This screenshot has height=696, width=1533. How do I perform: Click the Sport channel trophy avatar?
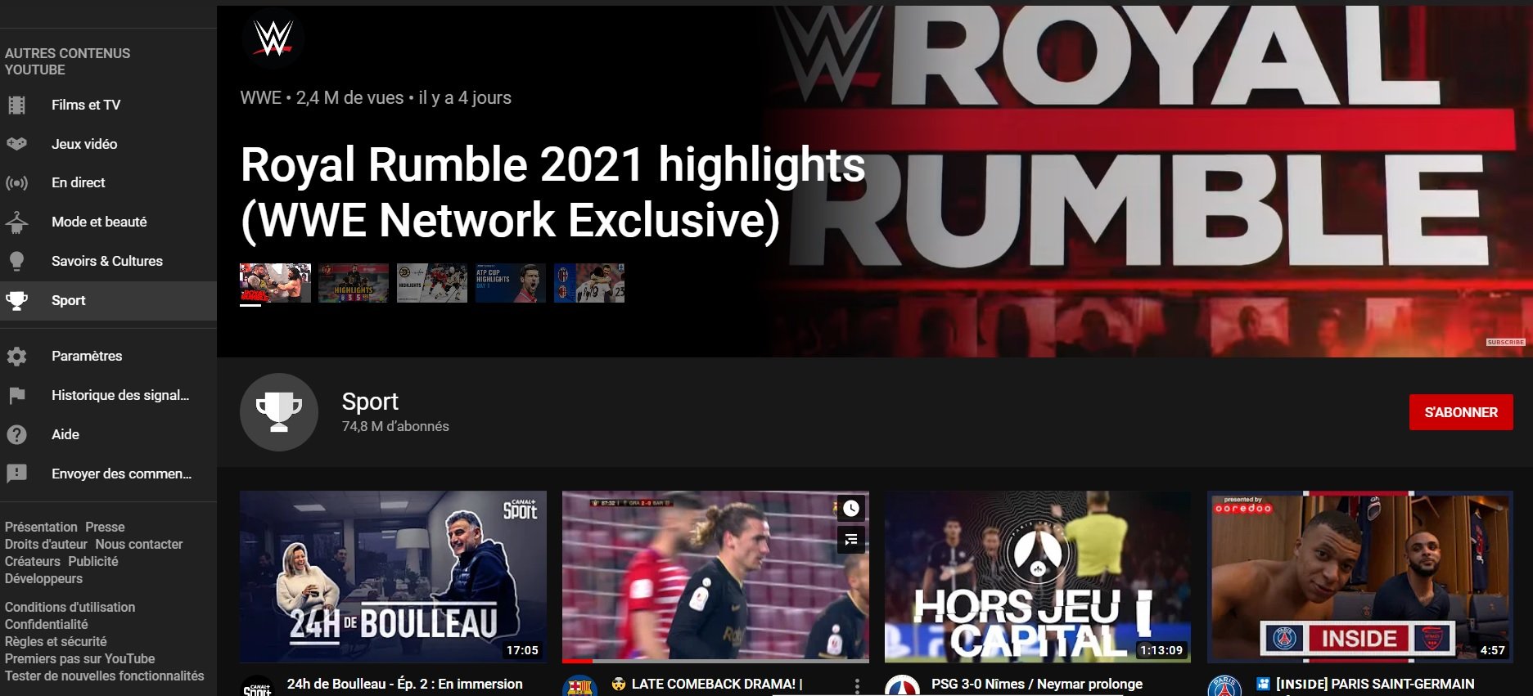279,412
